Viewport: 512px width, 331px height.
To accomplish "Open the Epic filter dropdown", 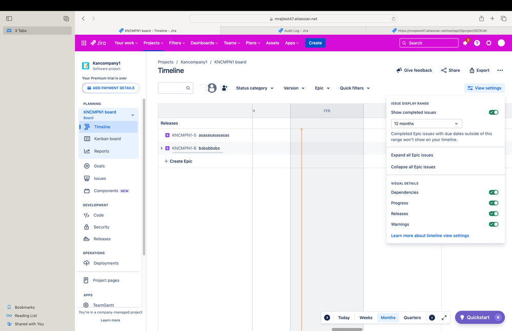I will click(322, 88).
